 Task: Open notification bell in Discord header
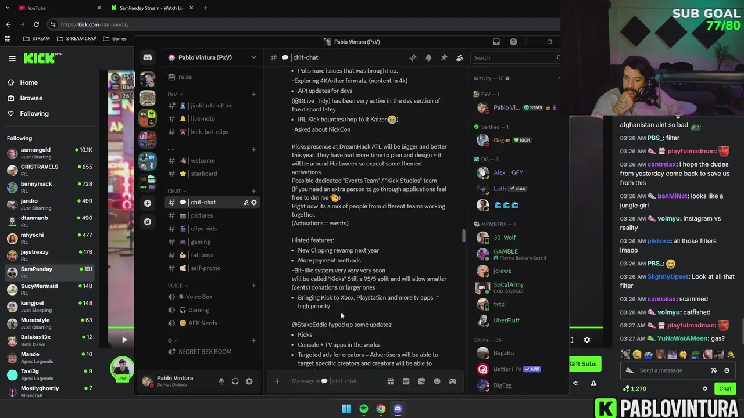(428, 57)
